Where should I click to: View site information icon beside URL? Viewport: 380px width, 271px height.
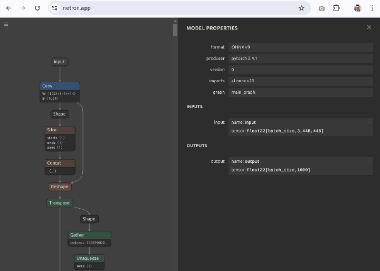(x=55, y=8)
